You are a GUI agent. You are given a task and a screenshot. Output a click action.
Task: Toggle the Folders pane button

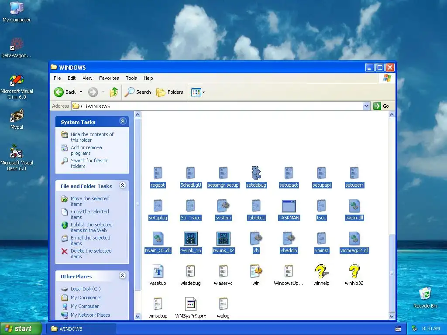point(170,92)
